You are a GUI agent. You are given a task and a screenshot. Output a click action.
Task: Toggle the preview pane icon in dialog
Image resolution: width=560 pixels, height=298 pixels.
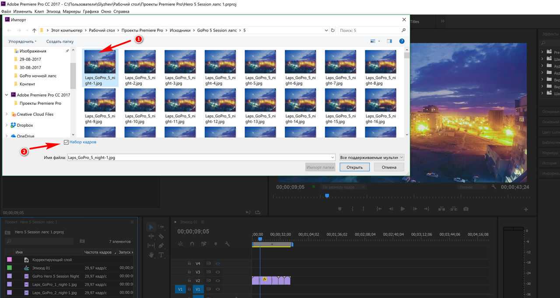[x=389, y=41]
